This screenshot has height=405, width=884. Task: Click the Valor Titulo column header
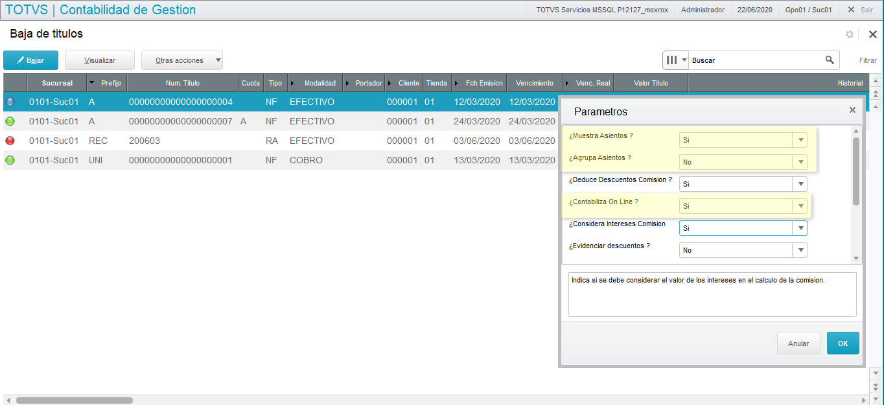pyautogui.click(x=651, y=83)
